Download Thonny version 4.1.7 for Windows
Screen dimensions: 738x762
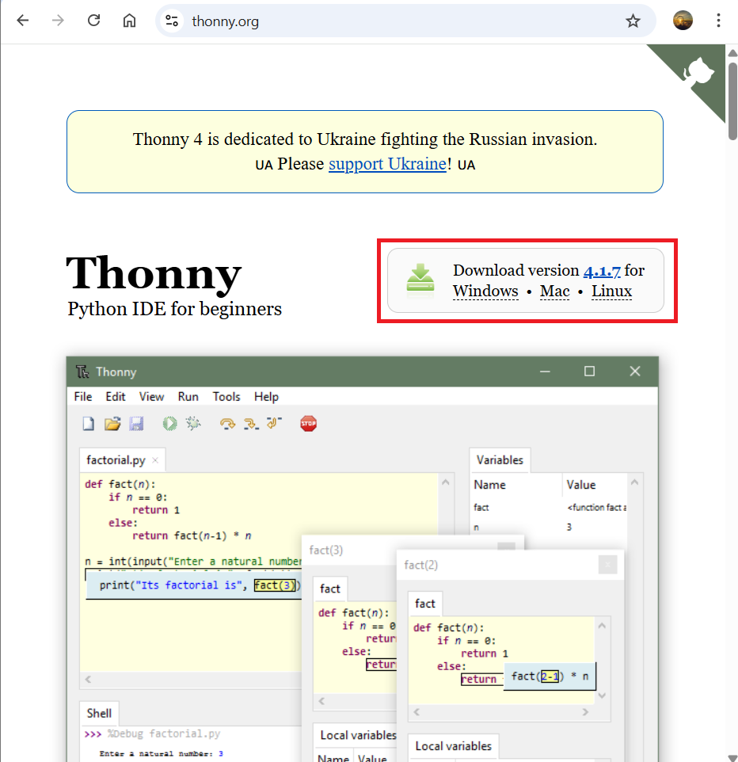click(485, 291)
